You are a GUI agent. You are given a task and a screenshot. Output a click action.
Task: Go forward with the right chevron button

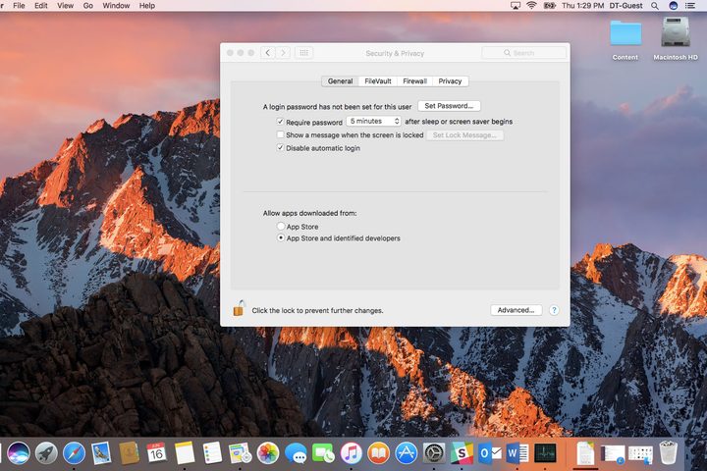(283, 53)
